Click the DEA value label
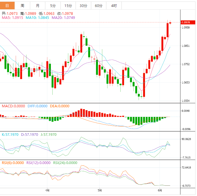Viewport: 197px width, 196px height. pyautogui.click(x=60, y=106)
